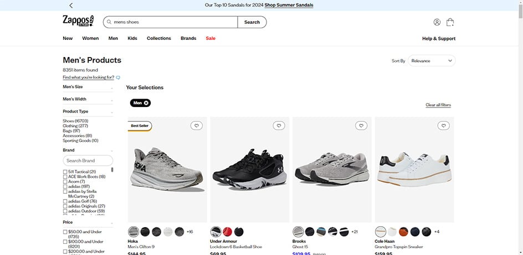Viewport: 523px width, 255px height.
Task: Filter by Shoes product type
Action: coord(75,121)
